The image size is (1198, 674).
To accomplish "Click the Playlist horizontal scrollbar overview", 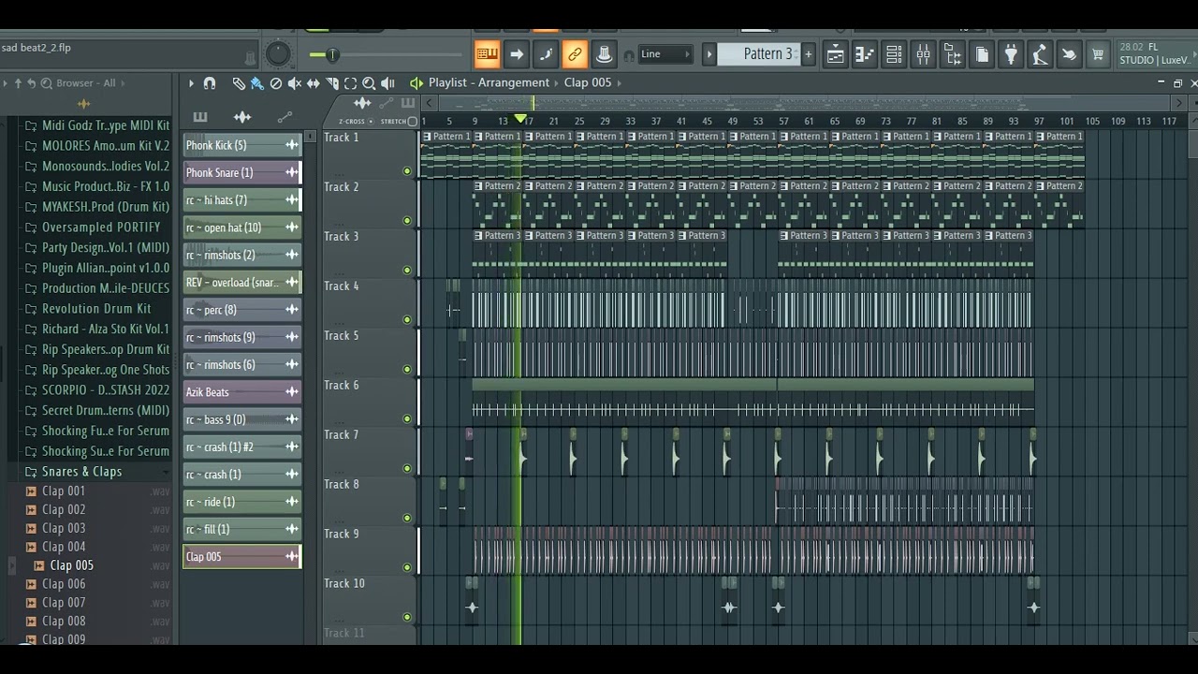I will [x=804, y=104].
